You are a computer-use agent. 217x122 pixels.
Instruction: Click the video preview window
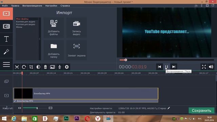[x=166, y=33]
